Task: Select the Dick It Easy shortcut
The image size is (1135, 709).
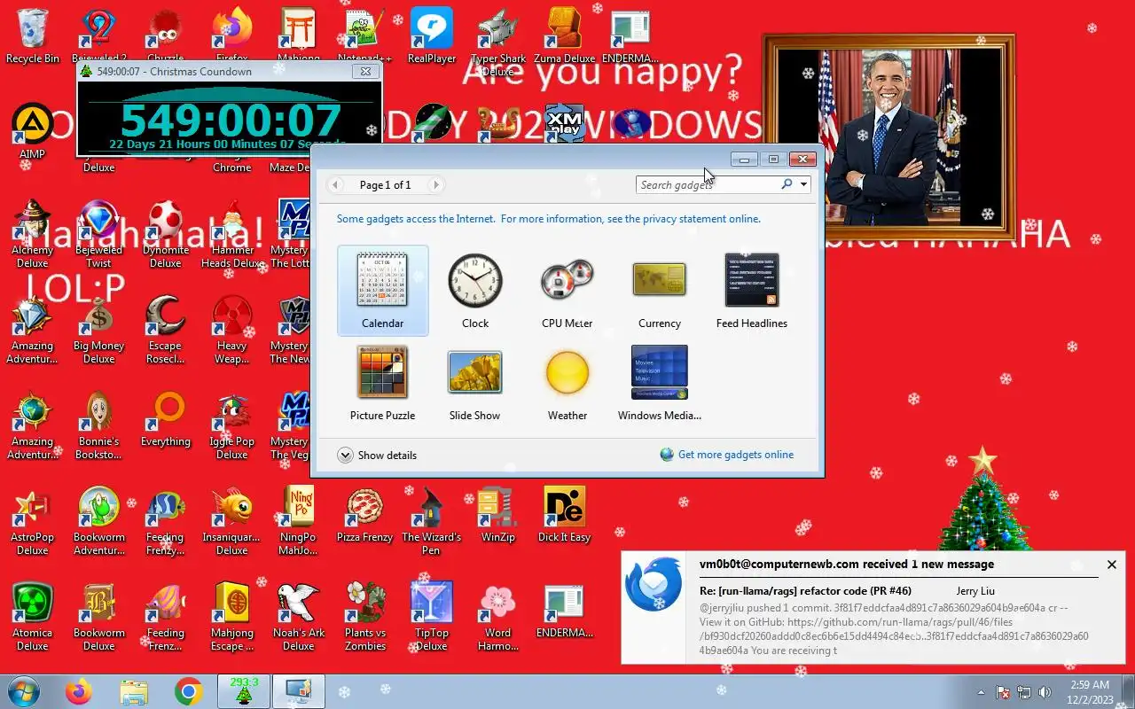Action: pos(565,515)
